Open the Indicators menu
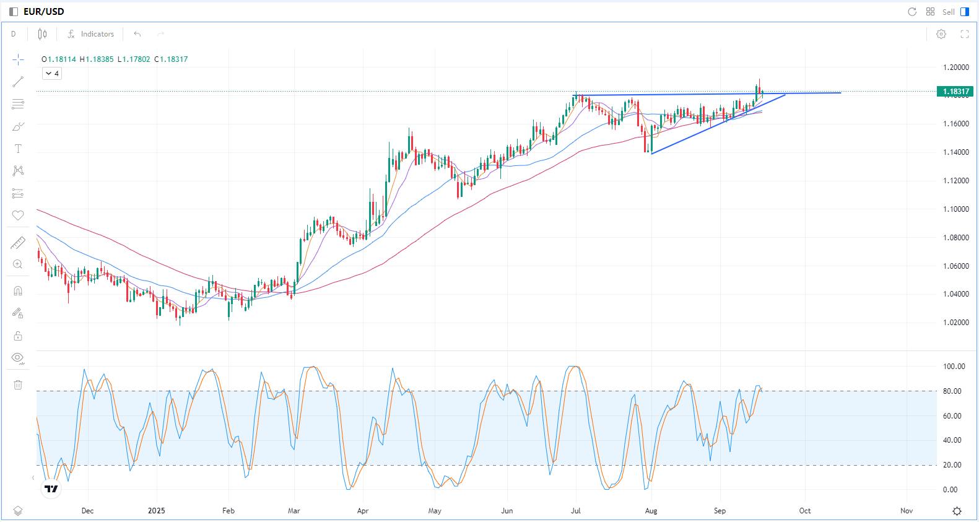Image resolution: width=979 pixels, height=522 pixels. [x=91, y=34]
